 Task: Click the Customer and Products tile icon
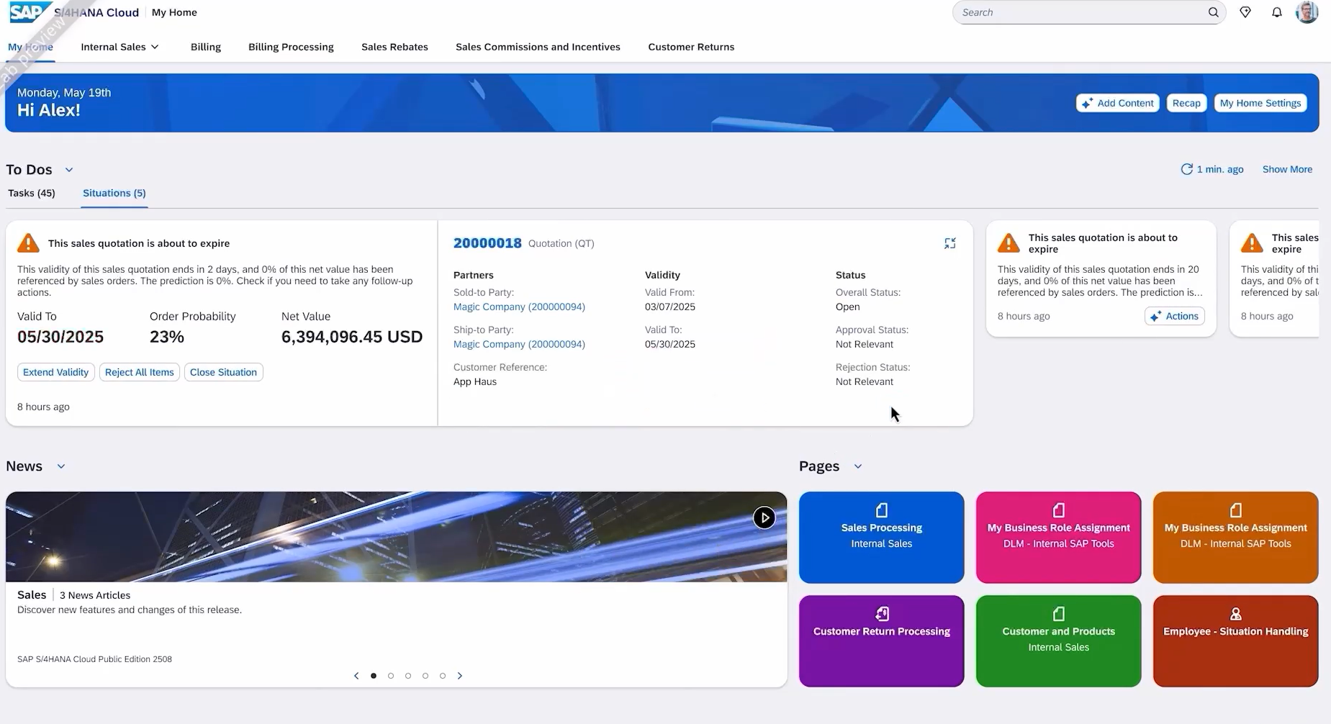[1059, 614]
